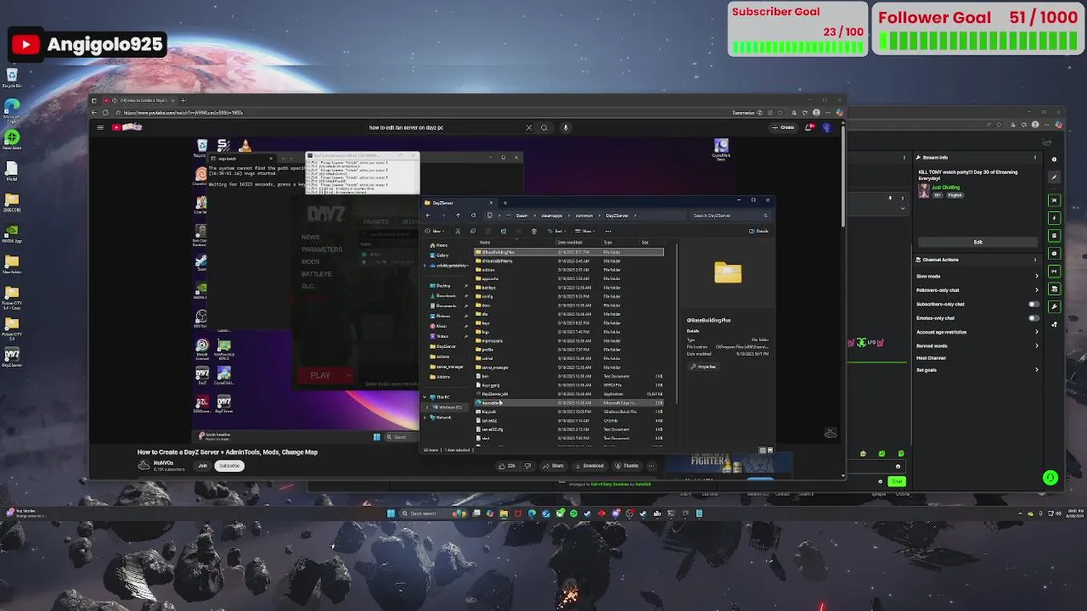This screenshot has height=611, width=1087.
Task: Open more actions ellipsis under video
Action: (651, 465)
